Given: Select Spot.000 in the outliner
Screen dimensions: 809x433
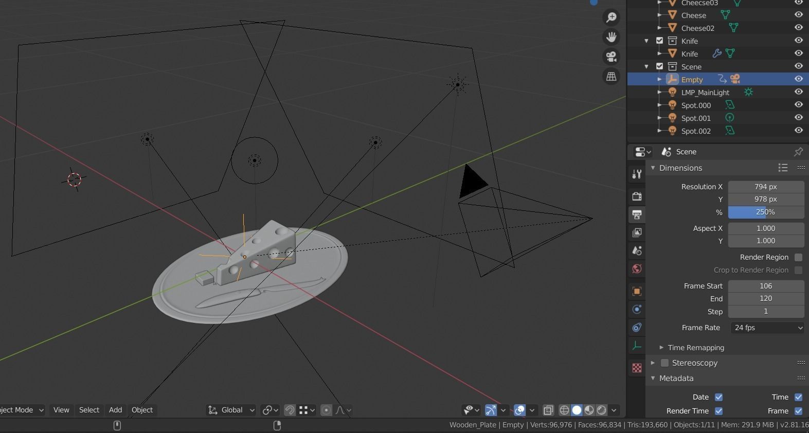Looking at the screenshot, I should click(696, 105).
